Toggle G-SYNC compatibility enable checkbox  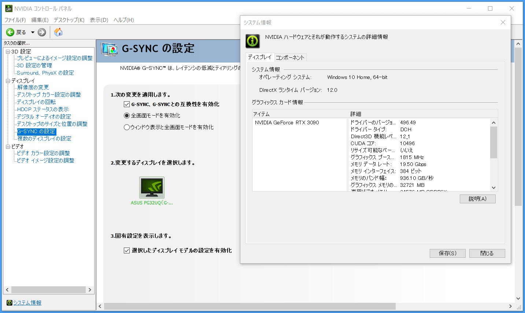(x=127, y=104)
